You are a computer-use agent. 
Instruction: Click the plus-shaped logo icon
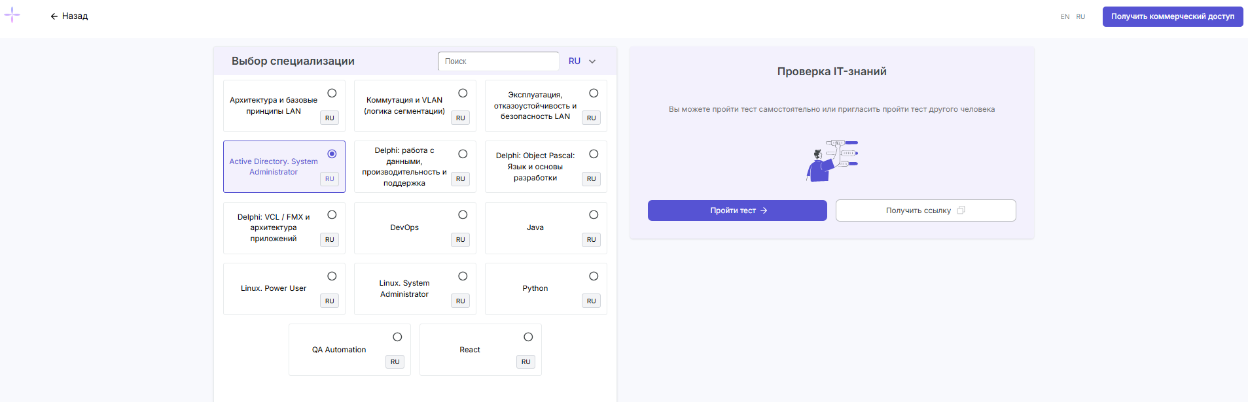[12, 15]
